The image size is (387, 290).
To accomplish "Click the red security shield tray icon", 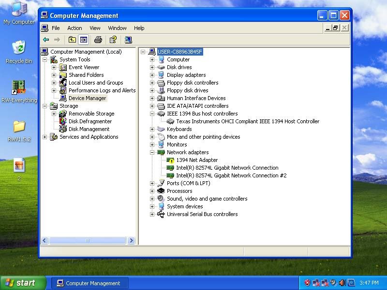I will click(x=307, y=283).
